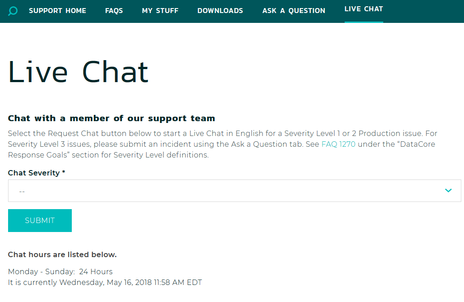464x302 pixels.
Task: Click the search magnifier icon
Action: (x=13, y=11)
